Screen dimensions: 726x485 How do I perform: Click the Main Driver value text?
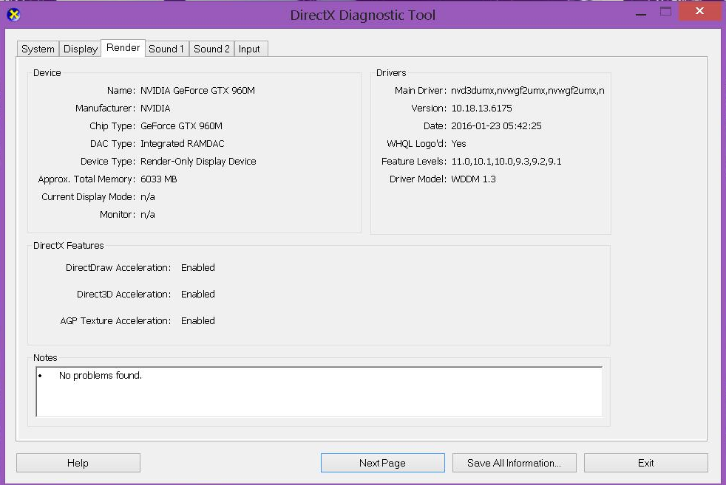527,91
